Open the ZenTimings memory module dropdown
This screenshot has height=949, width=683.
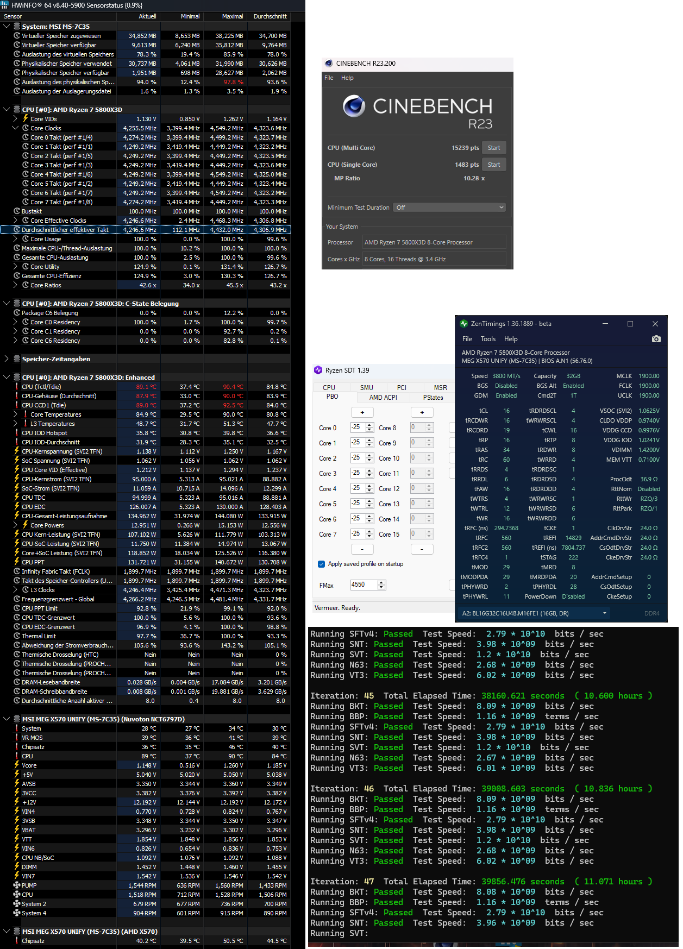(x=534, y=613)
